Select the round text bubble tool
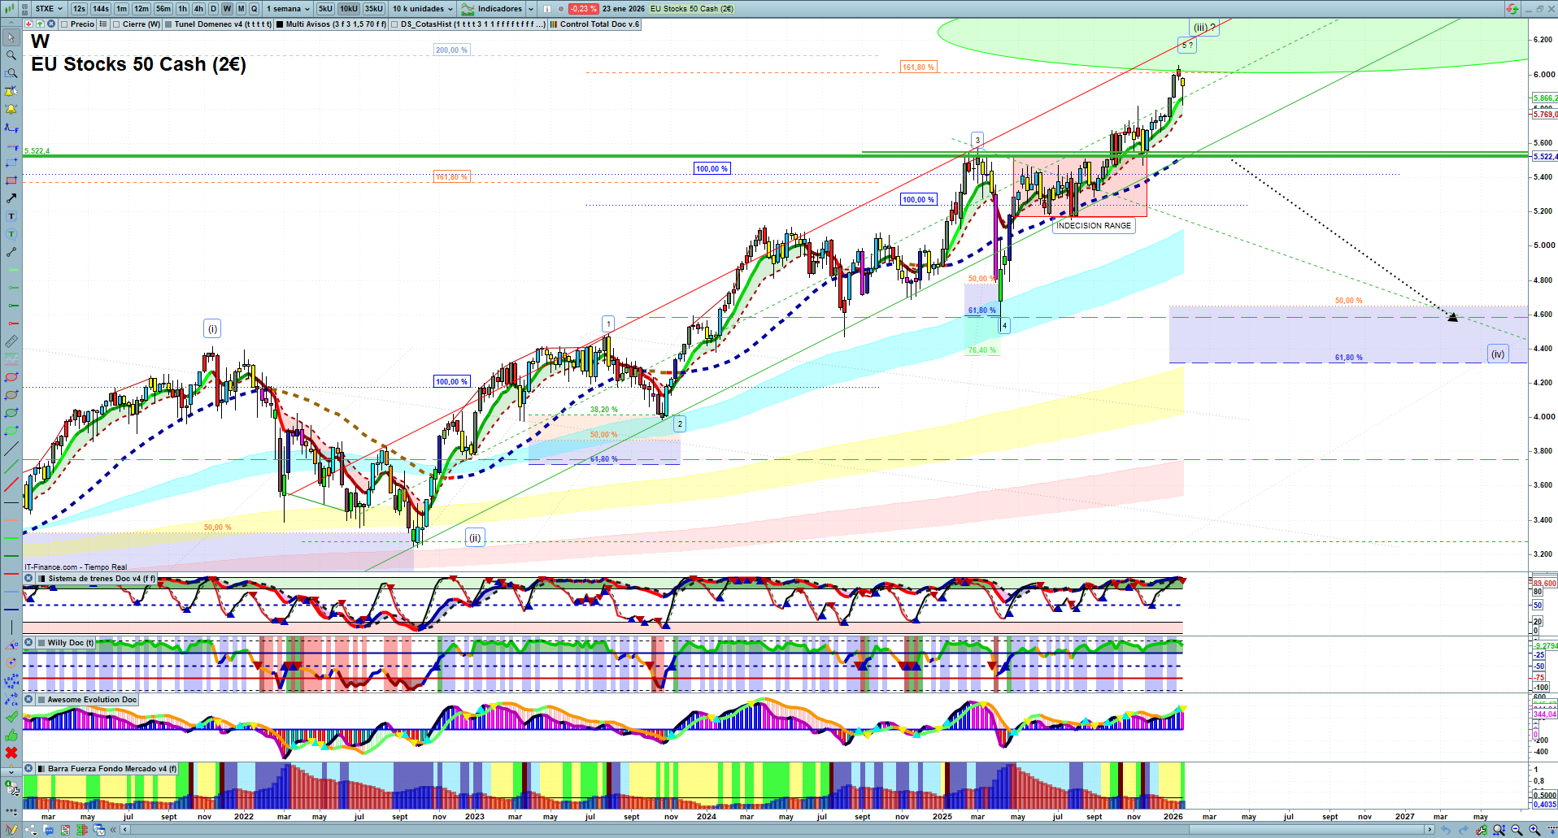Viewport: 1558px width, 838px height. pos(11,234)
